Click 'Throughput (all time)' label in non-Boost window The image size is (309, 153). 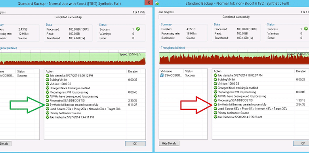[x=173, y=48]
